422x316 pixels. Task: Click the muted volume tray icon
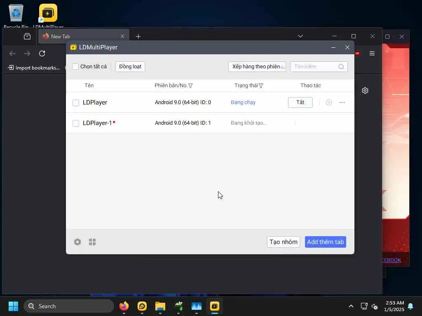pyautogui.click(x=375, y=306)
